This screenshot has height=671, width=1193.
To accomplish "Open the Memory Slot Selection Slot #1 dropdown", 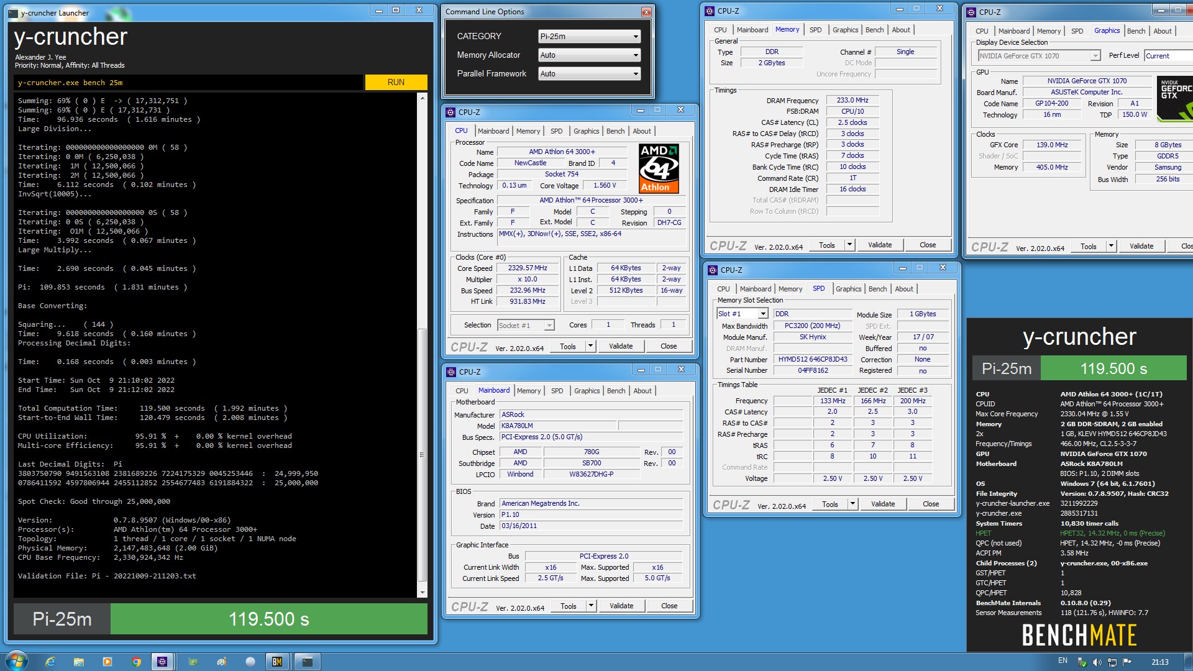I will pos(743,314).
